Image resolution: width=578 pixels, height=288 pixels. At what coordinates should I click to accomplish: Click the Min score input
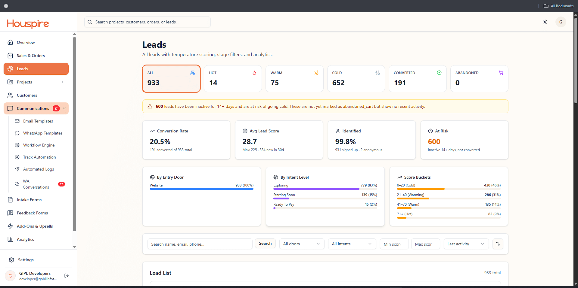(x=394, y=244)
